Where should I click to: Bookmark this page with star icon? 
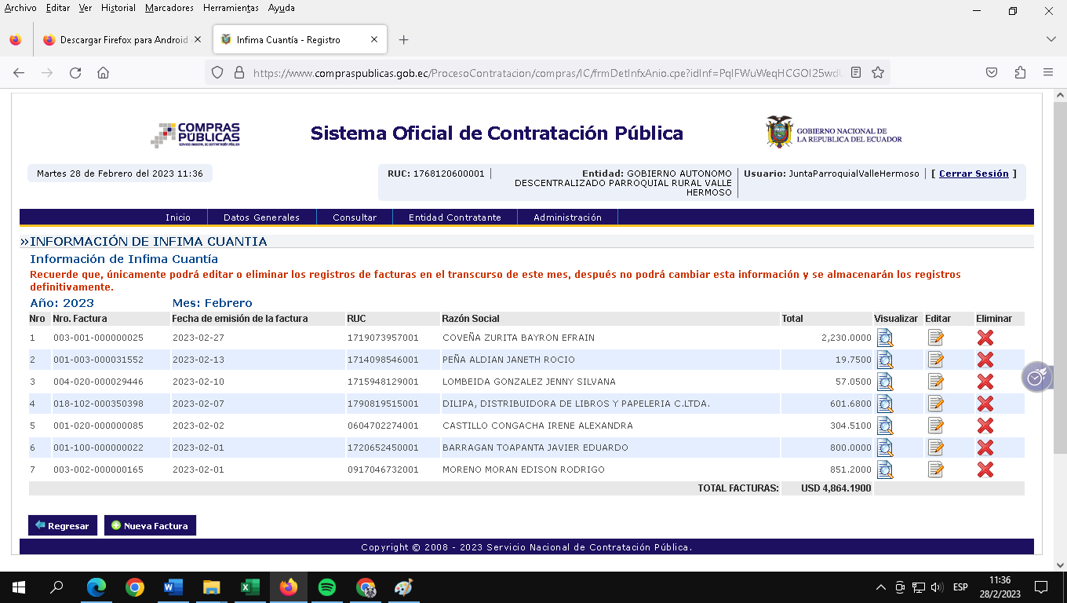point(878,72)
